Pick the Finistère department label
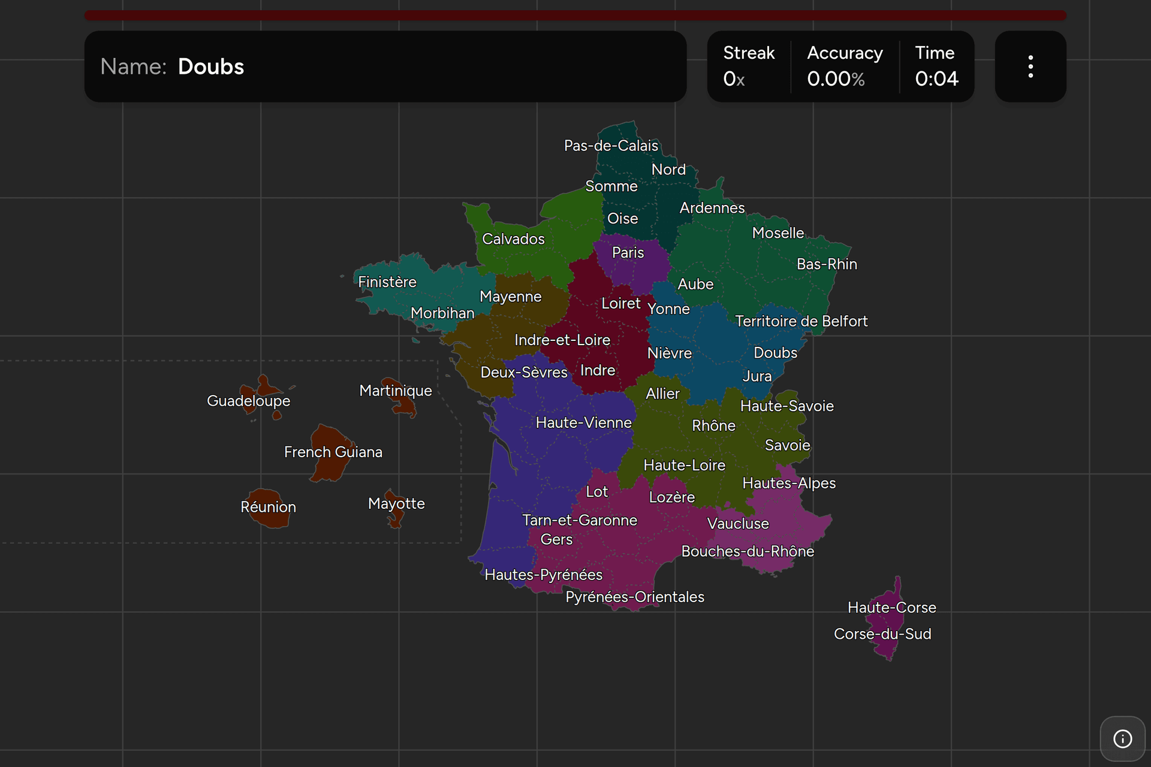This screenshot has width=1151, height=767. click(x=387, y=282)
